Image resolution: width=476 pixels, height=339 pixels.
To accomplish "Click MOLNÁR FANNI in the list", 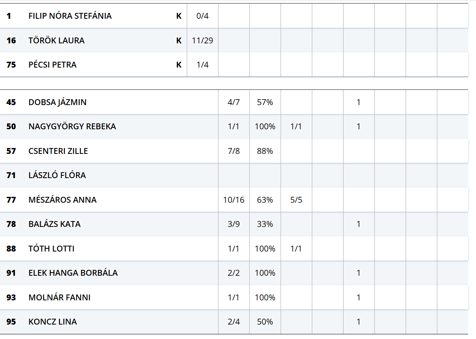I will pyautogui.click(x=59, y=298).
